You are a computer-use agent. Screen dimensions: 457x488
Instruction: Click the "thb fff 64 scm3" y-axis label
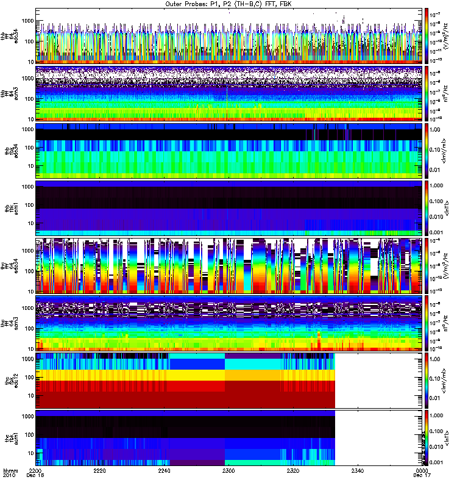click(x=9, y=94)
